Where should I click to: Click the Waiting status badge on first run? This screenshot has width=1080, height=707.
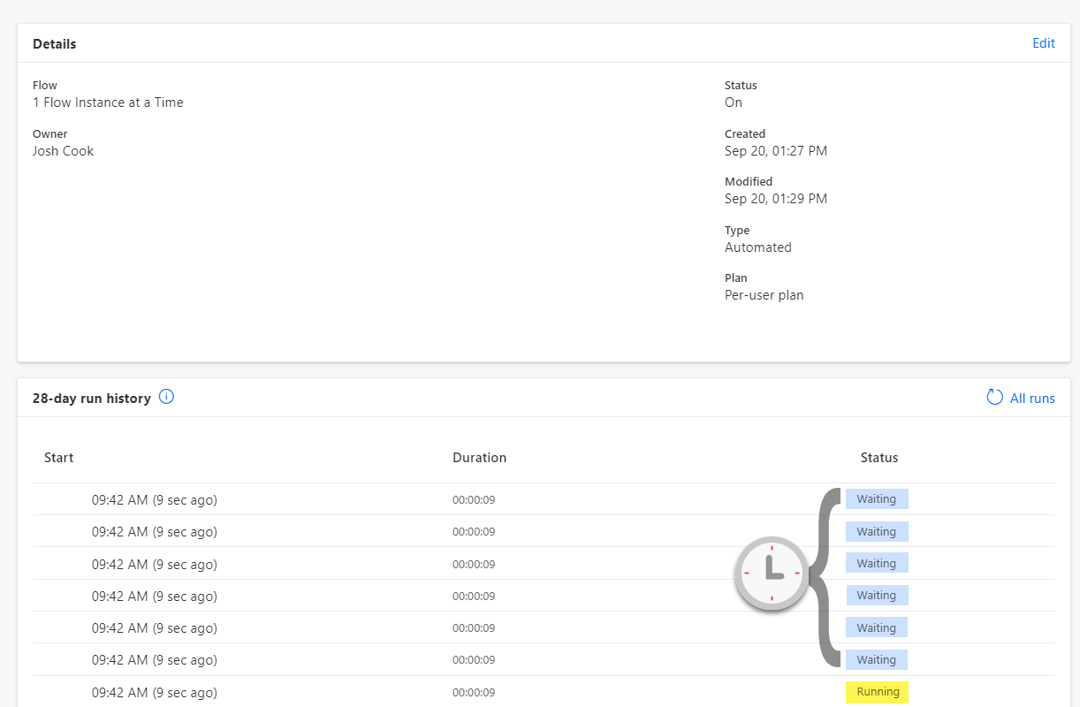(x=876, y=498)
